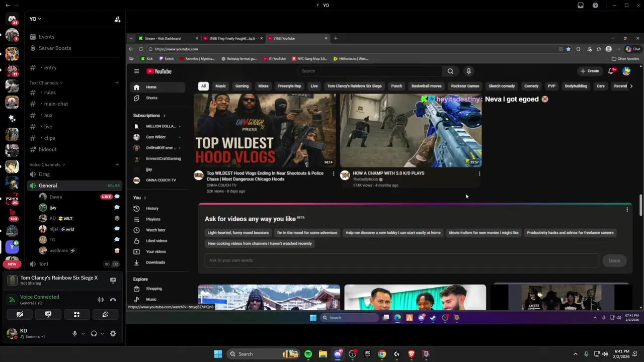Click the invite people icon beside YO
The image size is (644, 362).
117,19
